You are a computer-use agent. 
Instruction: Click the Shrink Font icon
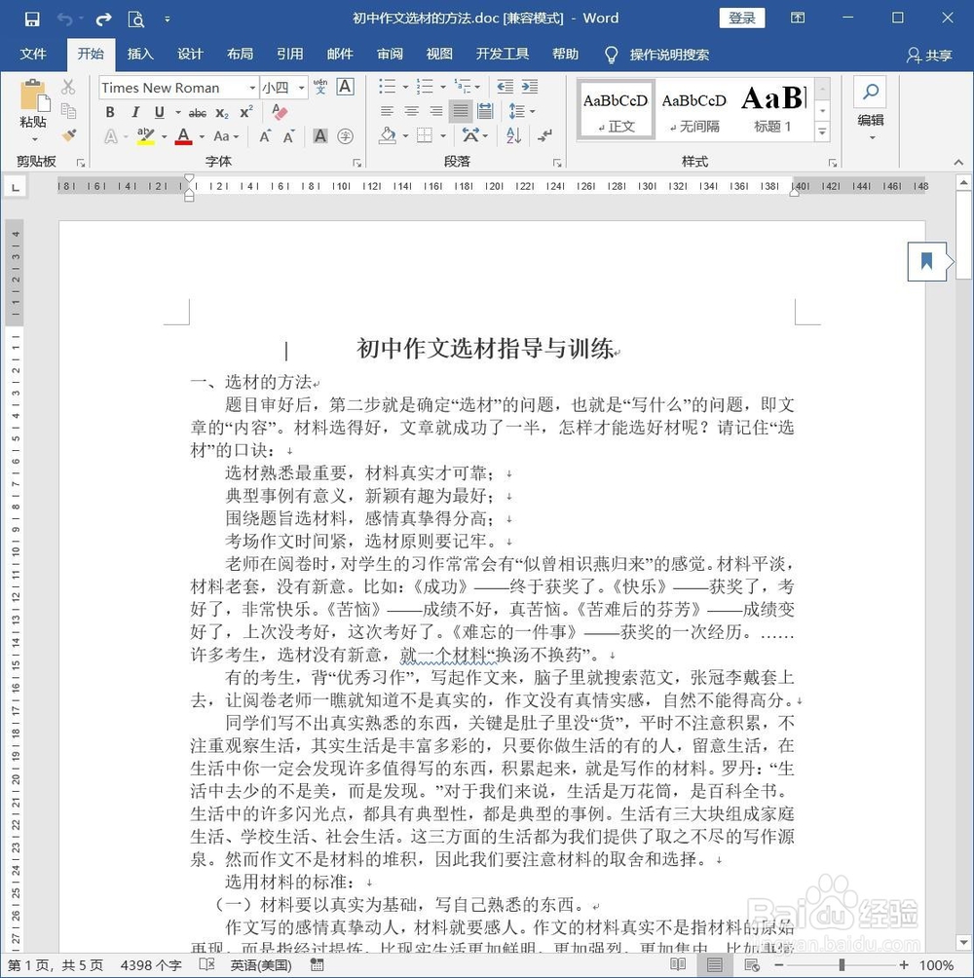pos(288,136)
